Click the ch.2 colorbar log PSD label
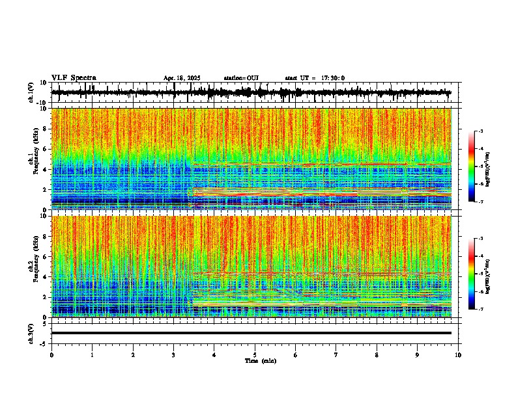Screen dimensions: 516x398 click(x=488, y=276)
